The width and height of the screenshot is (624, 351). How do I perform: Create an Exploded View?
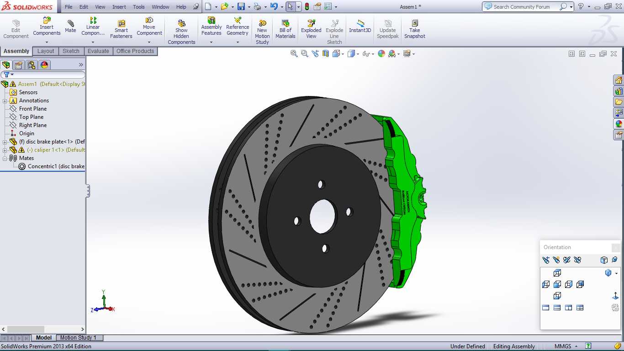(311, 29)
